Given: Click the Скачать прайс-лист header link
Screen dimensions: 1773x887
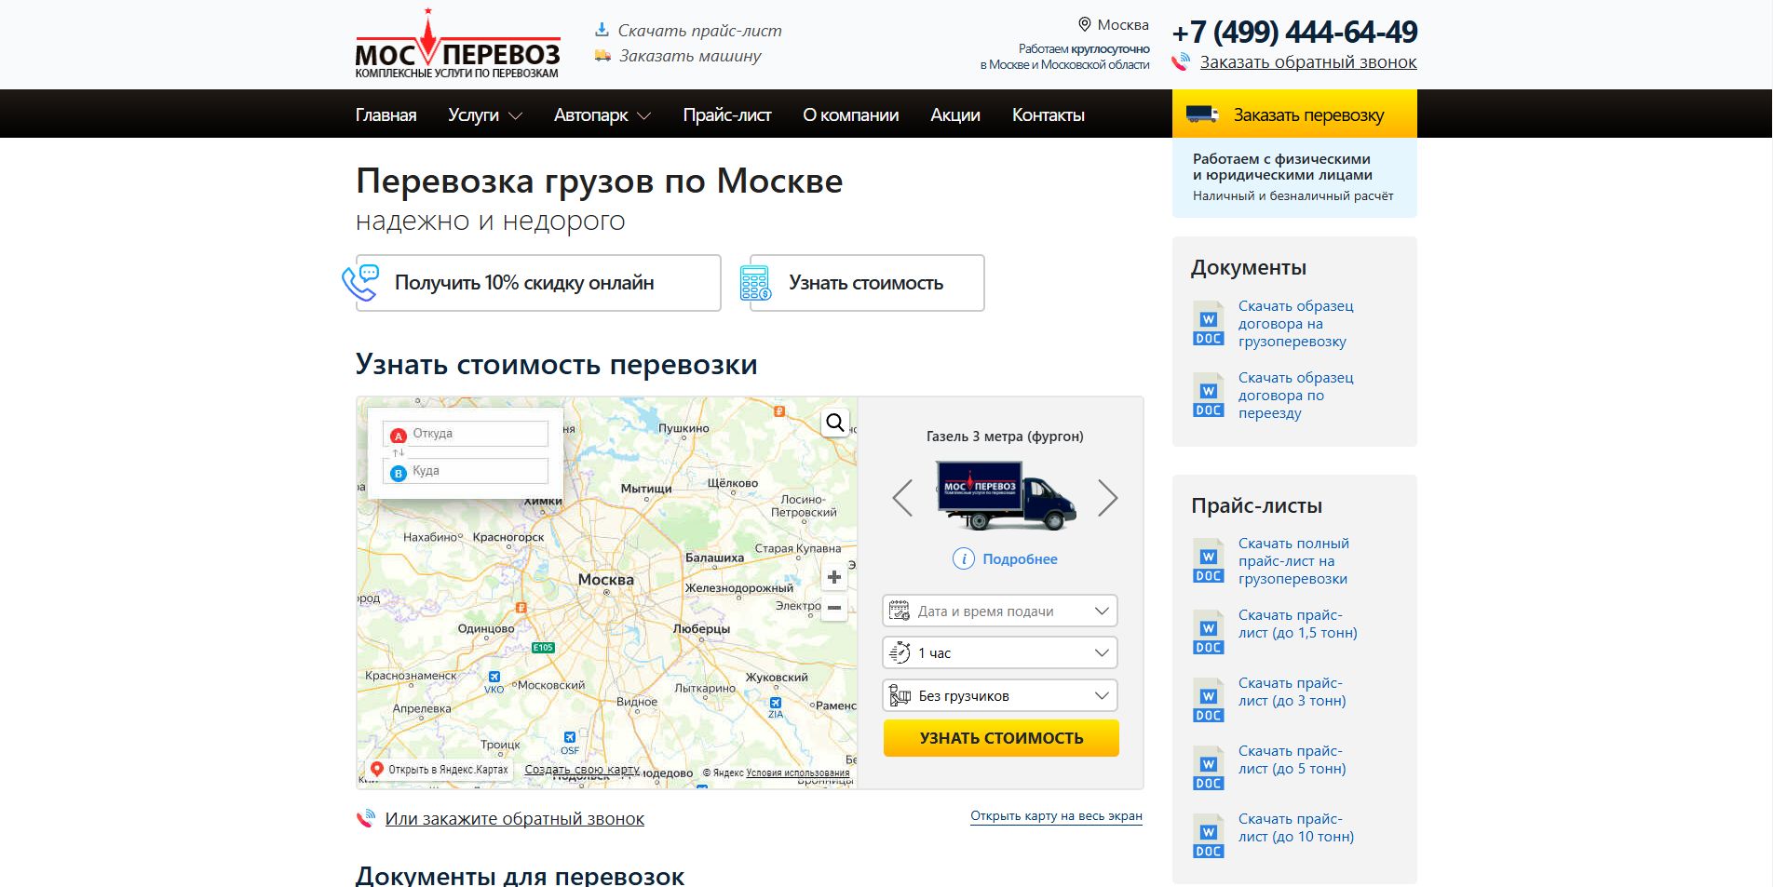Looking at the screenshot, I should click(x=699, y=31).
